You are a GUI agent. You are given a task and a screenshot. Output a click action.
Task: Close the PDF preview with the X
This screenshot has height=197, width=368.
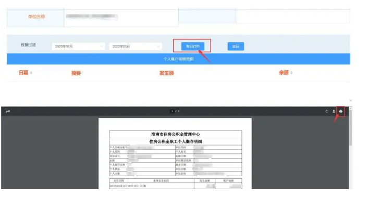tap(351, 100)
